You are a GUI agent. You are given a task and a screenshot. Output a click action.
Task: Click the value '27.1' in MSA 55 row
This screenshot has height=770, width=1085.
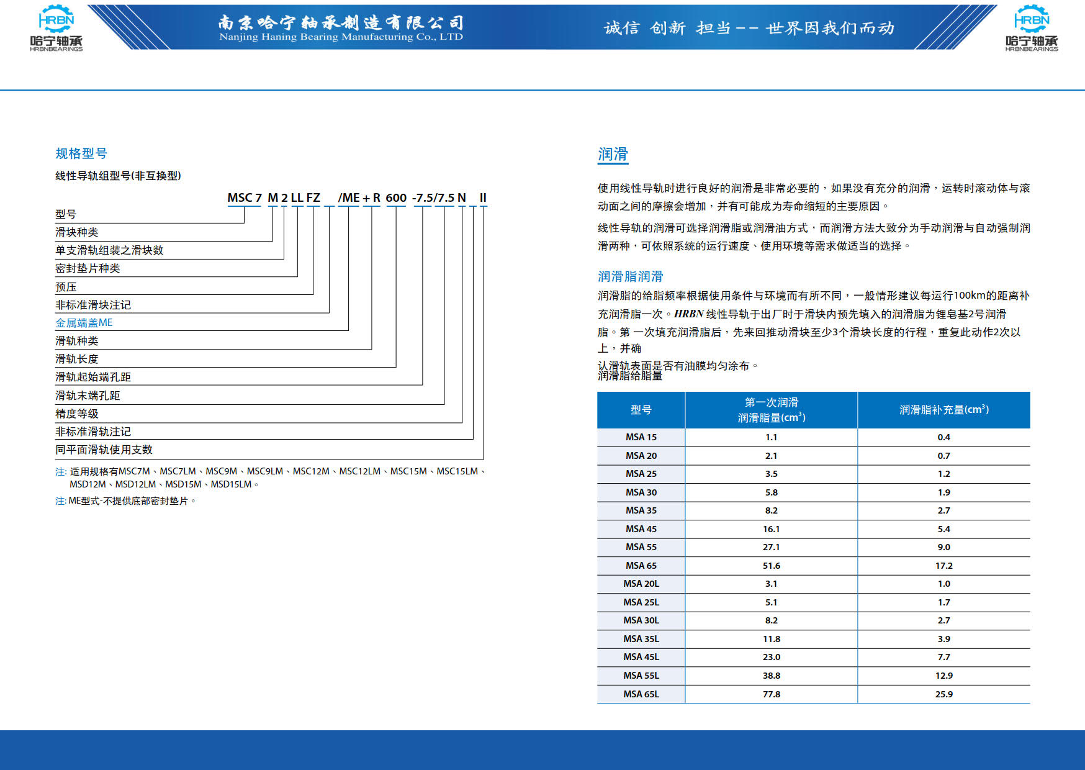(772, 547)
